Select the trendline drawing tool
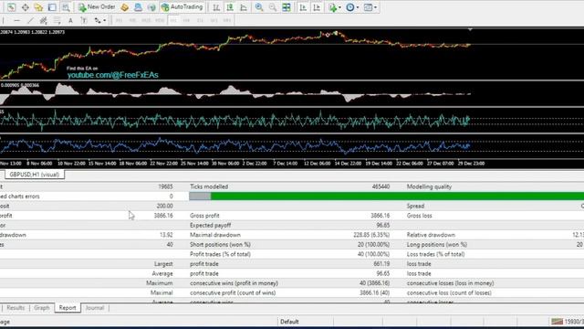584x329 pixels. pyautogui.click(x=30, y=20)
